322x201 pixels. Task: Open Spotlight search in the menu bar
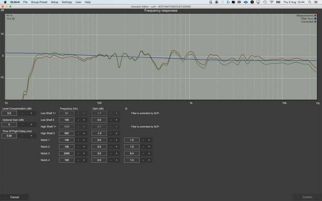point(309,2)
